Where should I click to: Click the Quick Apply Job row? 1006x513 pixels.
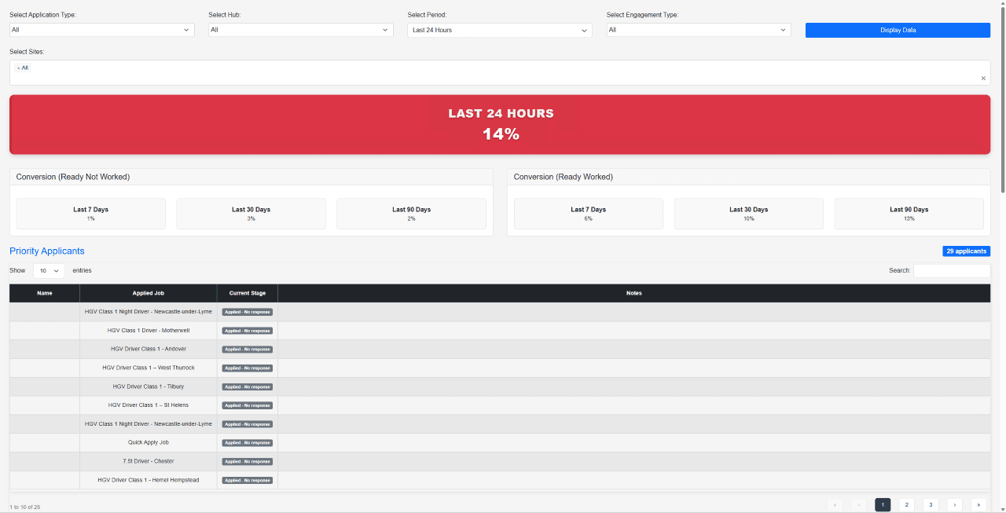coord(500,442)
